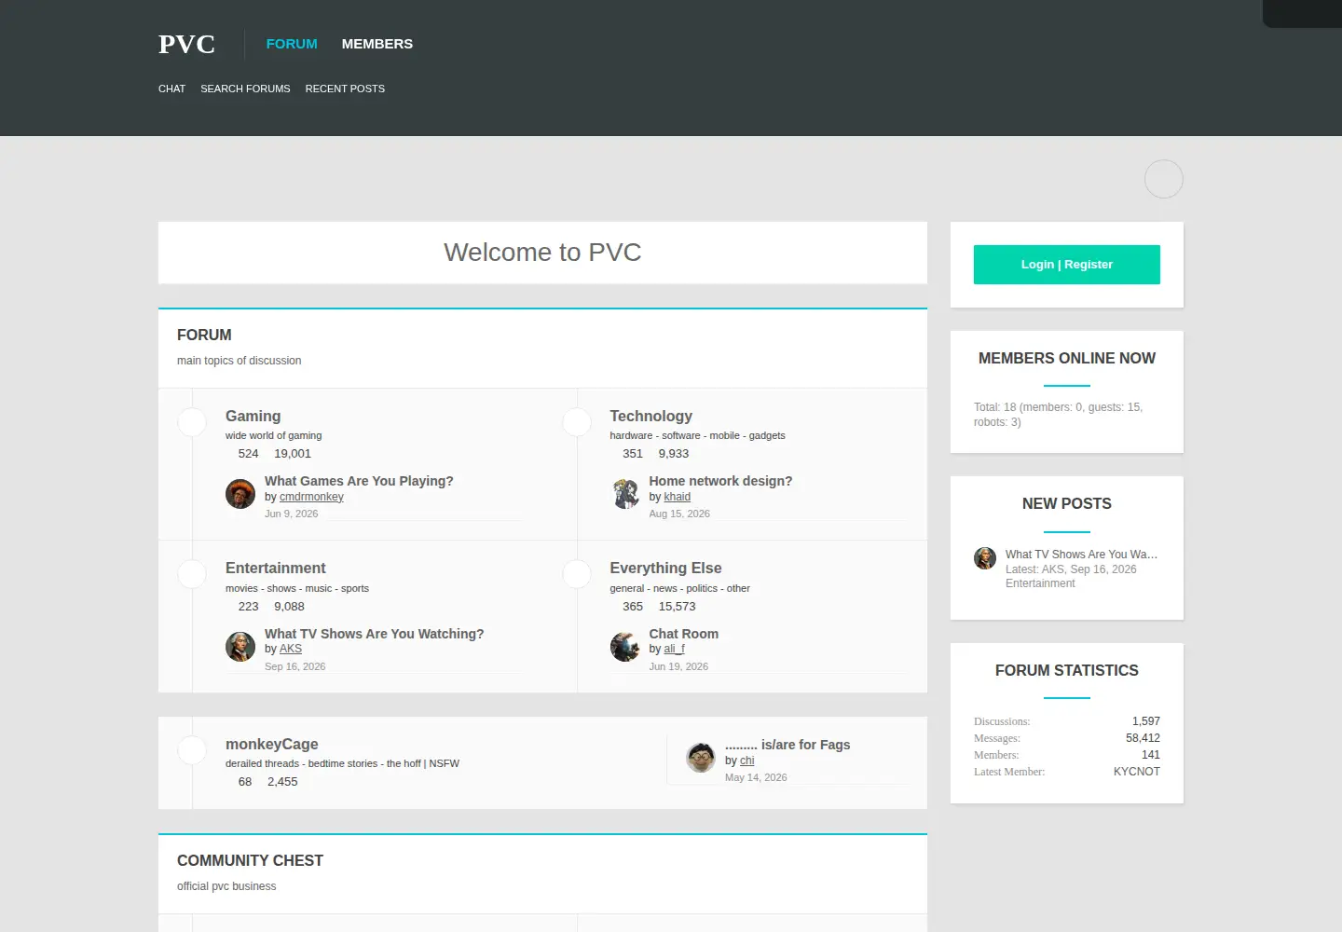The height and width of the screenshot is (932, 1342).
Task: Open thread Home network design?
Action: click(x=720, y=481)
